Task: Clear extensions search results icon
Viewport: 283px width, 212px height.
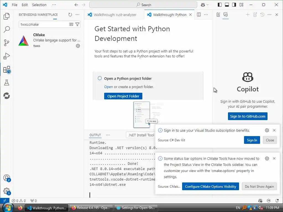Action: click(71, 24)
